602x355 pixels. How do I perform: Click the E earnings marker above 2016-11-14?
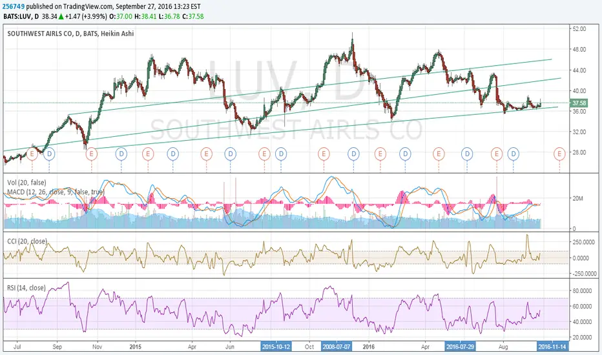(x=559, y=154)
